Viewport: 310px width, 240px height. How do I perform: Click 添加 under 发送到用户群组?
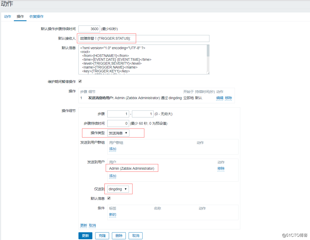[x=112, y=149]
